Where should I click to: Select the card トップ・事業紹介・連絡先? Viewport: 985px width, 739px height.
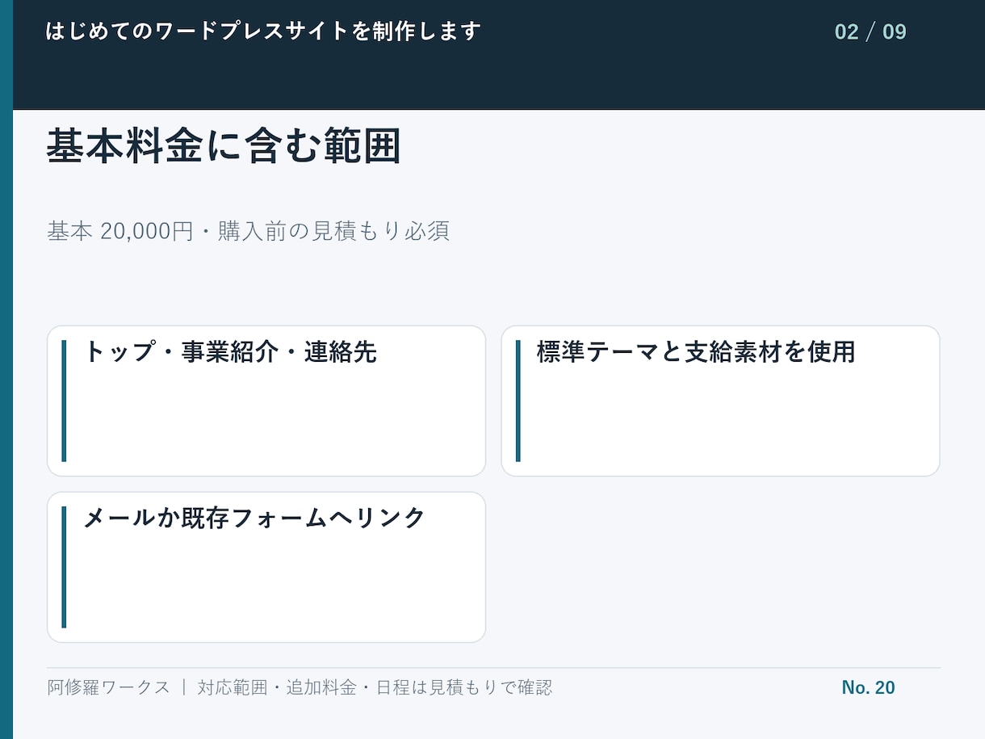coord(266,401)
